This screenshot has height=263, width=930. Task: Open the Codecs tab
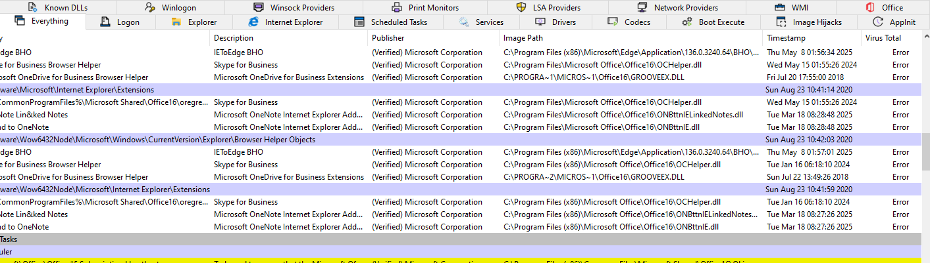point(629,22)
